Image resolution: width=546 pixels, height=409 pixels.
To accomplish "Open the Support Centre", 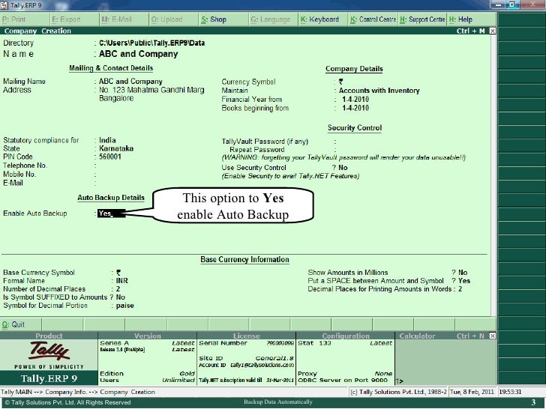I will pos(422,19).
